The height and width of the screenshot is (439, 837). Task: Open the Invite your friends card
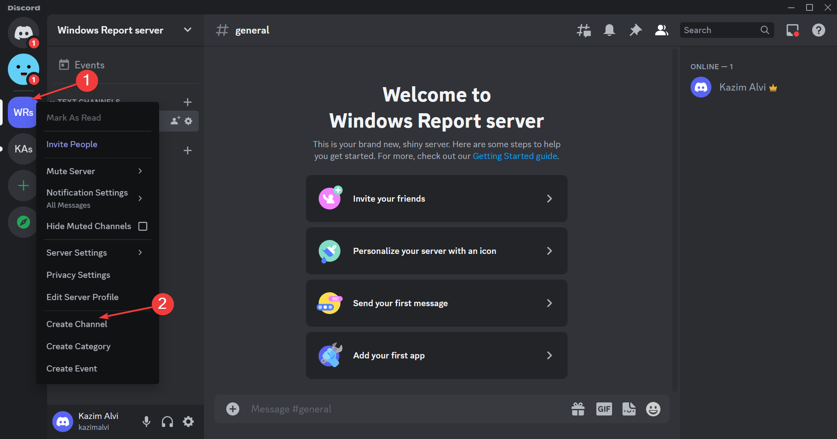tap(436, 199)
